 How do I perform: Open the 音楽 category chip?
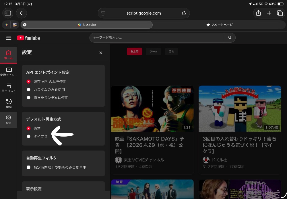click(171, 52)
